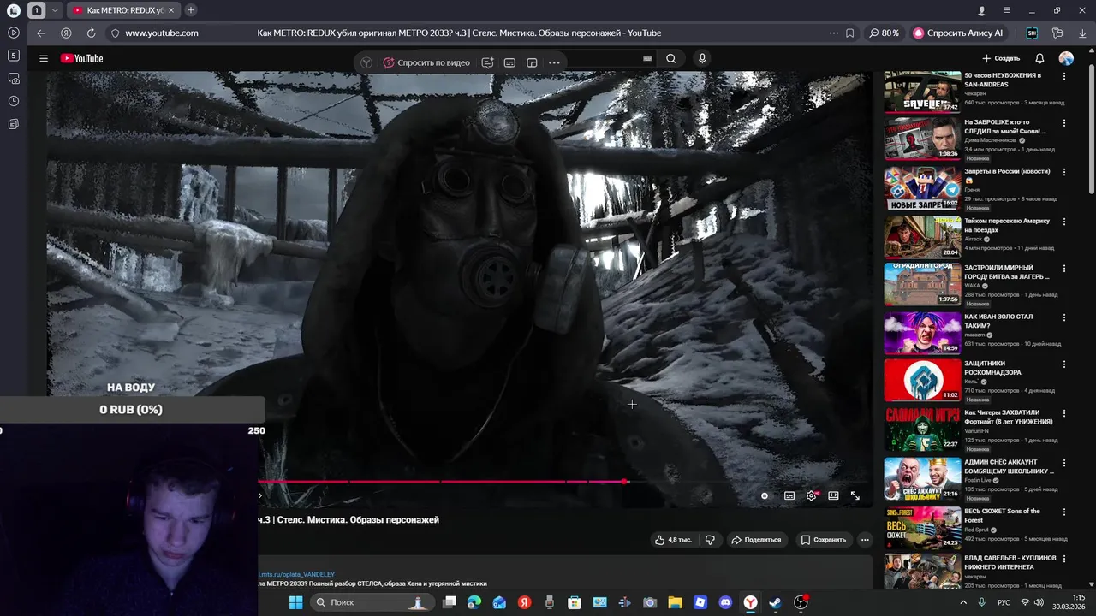1096x616 pixels.
Task: Open Steam from the taskbar
Action: (775, 602)
